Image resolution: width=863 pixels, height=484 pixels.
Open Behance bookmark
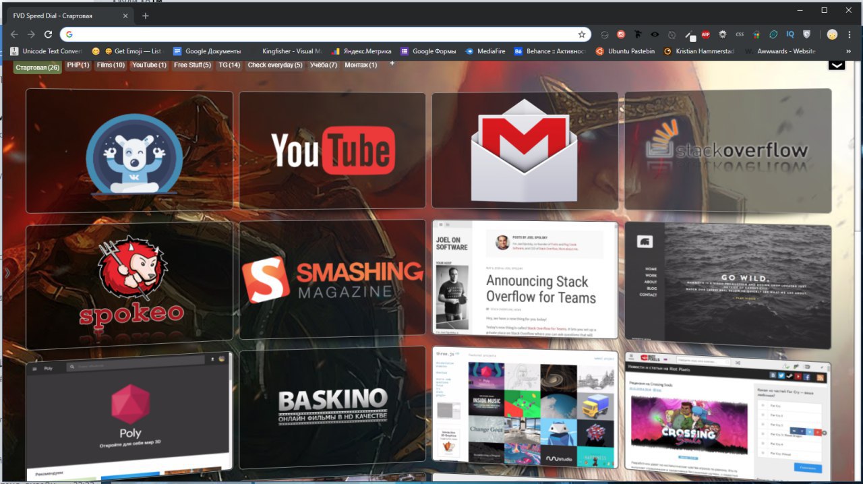pyautogui.click(x=550, y=51)
